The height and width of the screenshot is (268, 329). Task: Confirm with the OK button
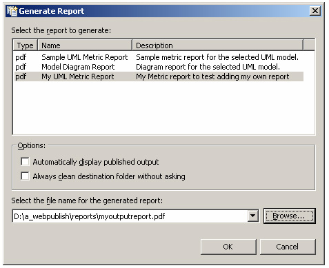point(228,247)
